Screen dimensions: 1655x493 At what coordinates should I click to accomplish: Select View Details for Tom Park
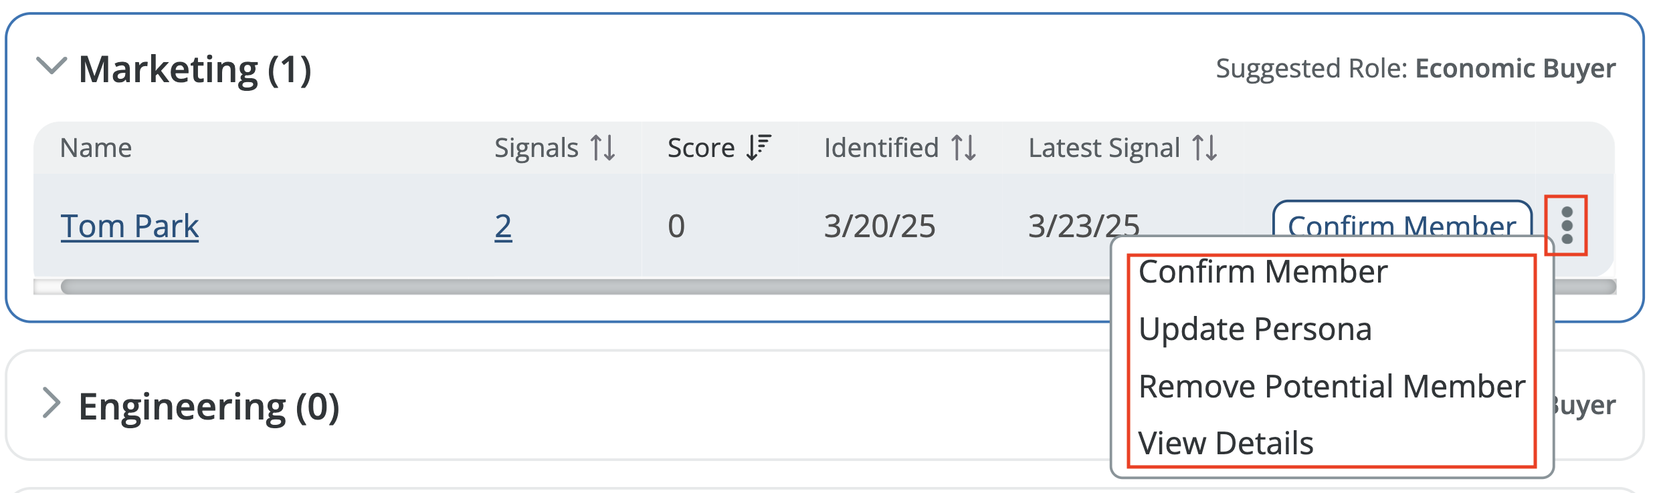tap(1226, 442)
